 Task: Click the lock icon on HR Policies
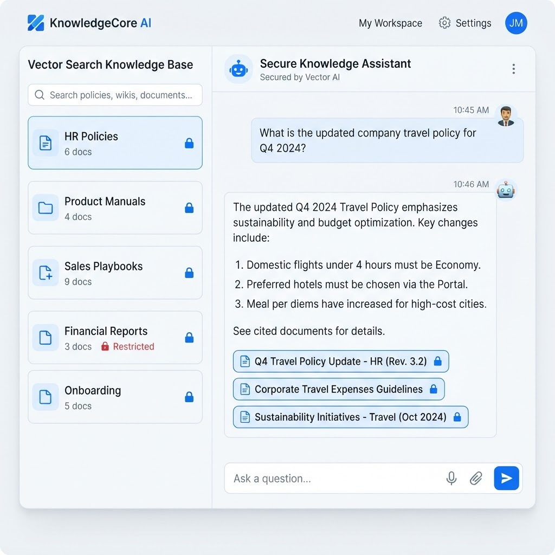pyautogui.click(x=189, y=143)
